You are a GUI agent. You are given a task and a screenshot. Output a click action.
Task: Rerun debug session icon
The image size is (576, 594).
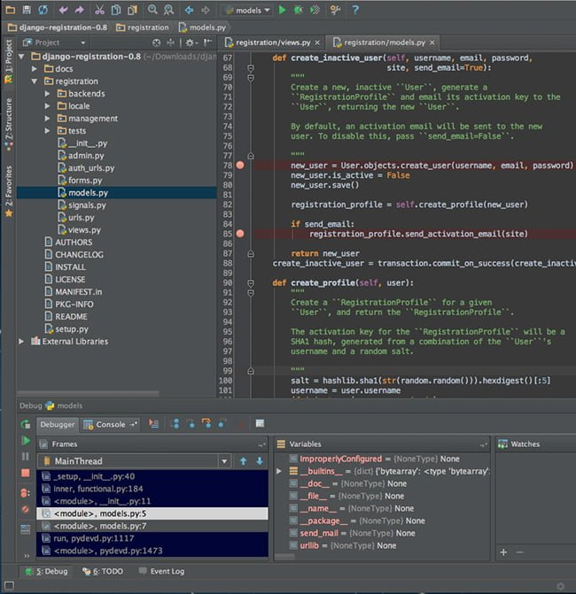coord(26,424)
